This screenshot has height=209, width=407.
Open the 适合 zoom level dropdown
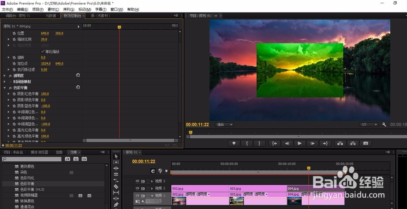tap(224, 124)
